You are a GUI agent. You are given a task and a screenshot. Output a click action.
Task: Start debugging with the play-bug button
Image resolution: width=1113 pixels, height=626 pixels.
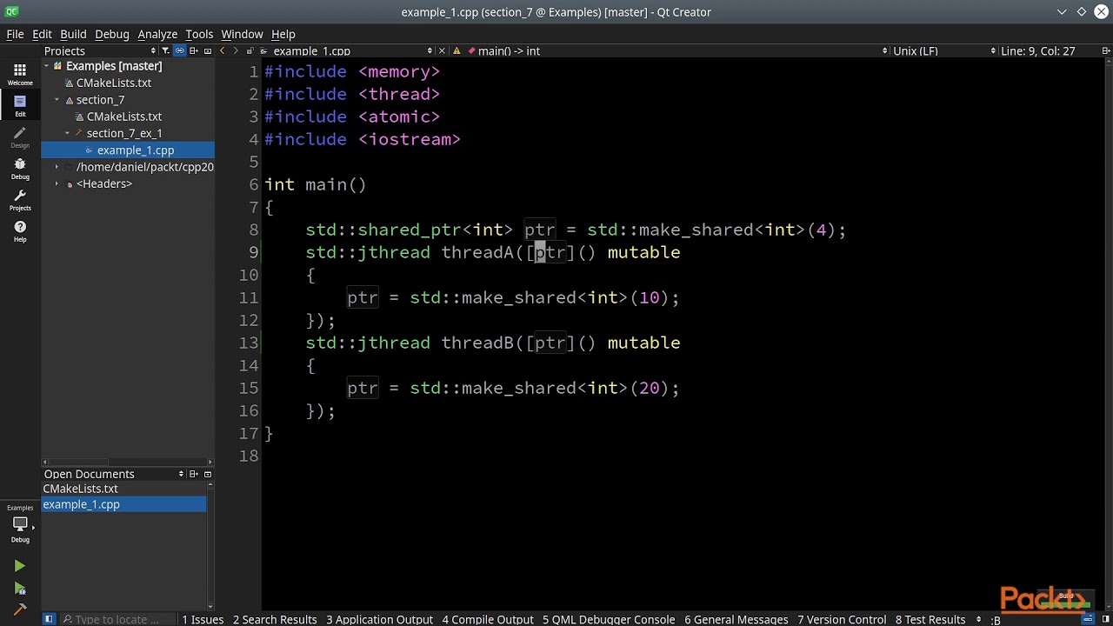(19, 589)
